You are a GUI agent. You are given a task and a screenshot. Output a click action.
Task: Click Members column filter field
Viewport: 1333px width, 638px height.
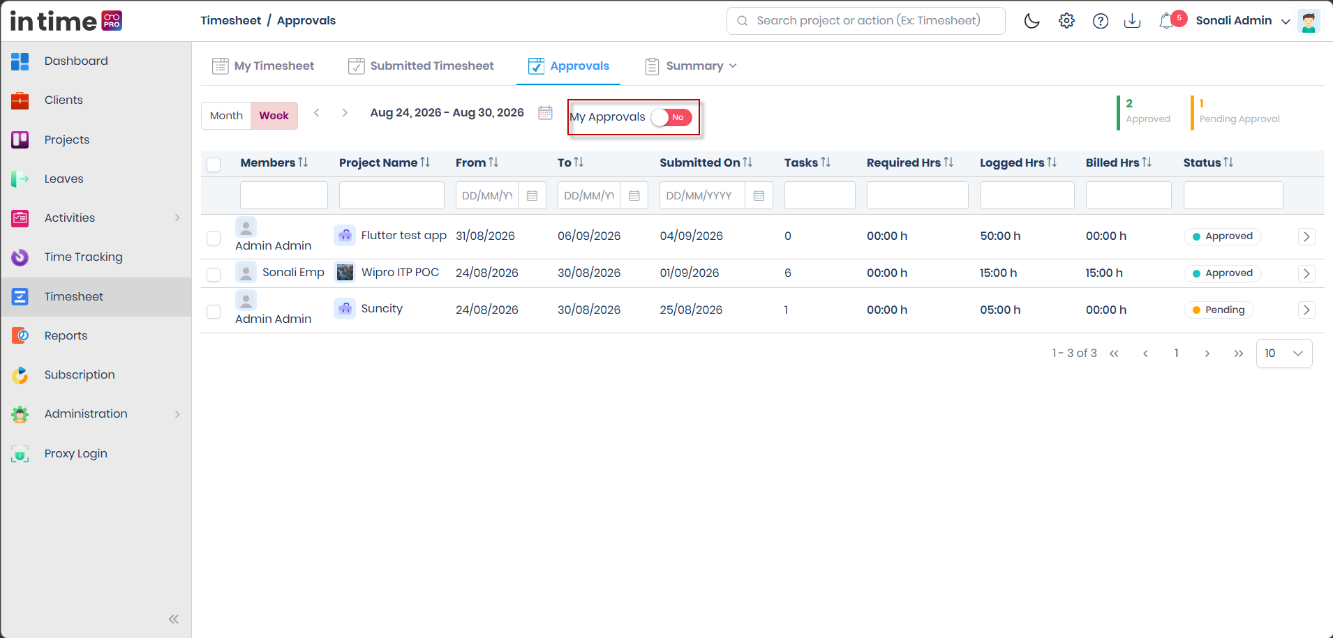pyautogui.click(x=284, y=195)
